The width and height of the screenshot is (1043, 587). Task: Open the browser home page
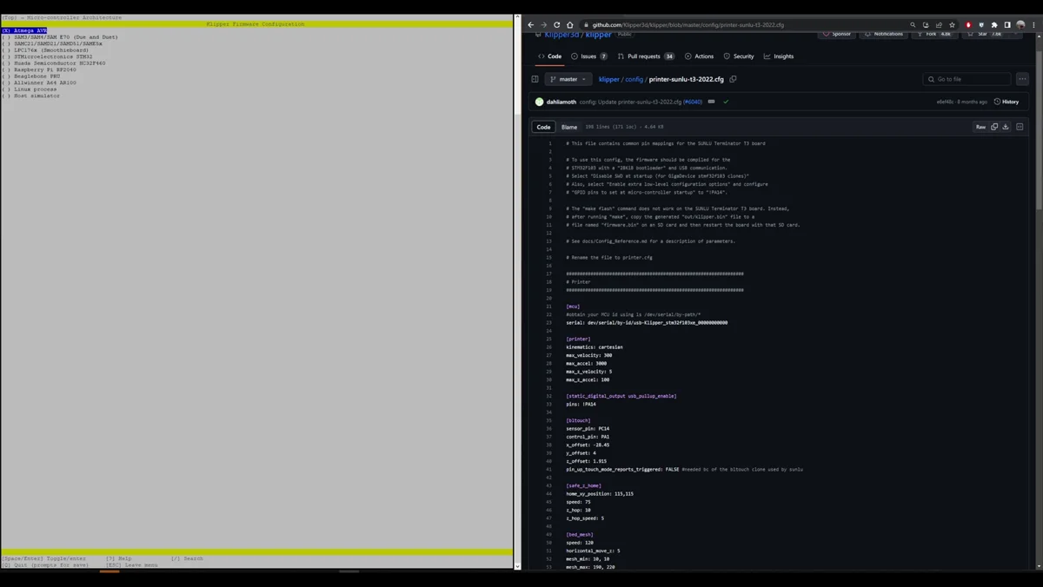[x=570, y=24]
